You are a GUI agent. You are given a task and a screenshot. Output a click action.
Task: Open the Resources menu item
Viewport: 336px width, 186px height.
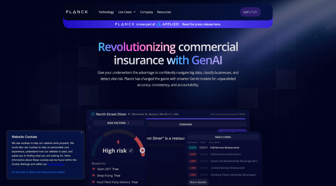[164, 12]
